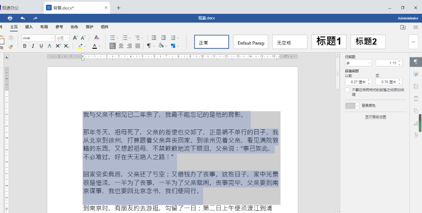Open the 参考 ribbon tab
The width and height of the screenshot is (422, 213).
pyautogui.click(x=59, y=27)
